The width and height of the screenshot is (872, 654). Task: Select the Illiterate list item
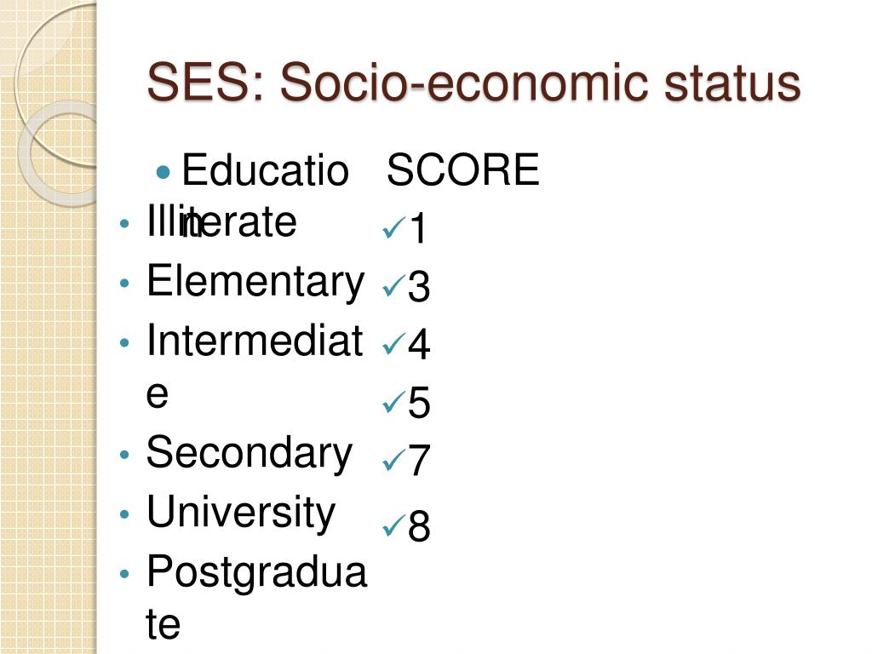coord(221,221)
